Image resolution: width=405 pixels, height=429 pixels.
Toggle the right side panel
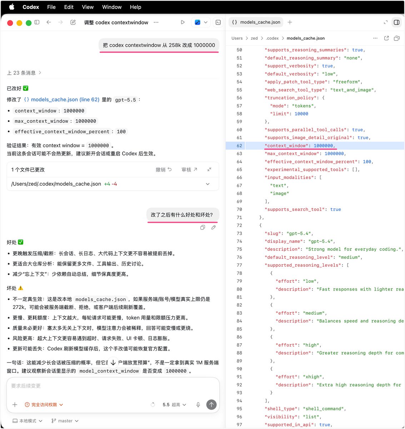[x=396, y=22]
